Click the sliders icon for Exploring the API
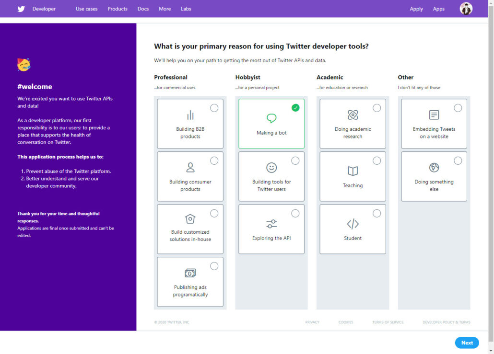Image resolution: width=494 pixels, height=354 pixels. tap(271, 224)
